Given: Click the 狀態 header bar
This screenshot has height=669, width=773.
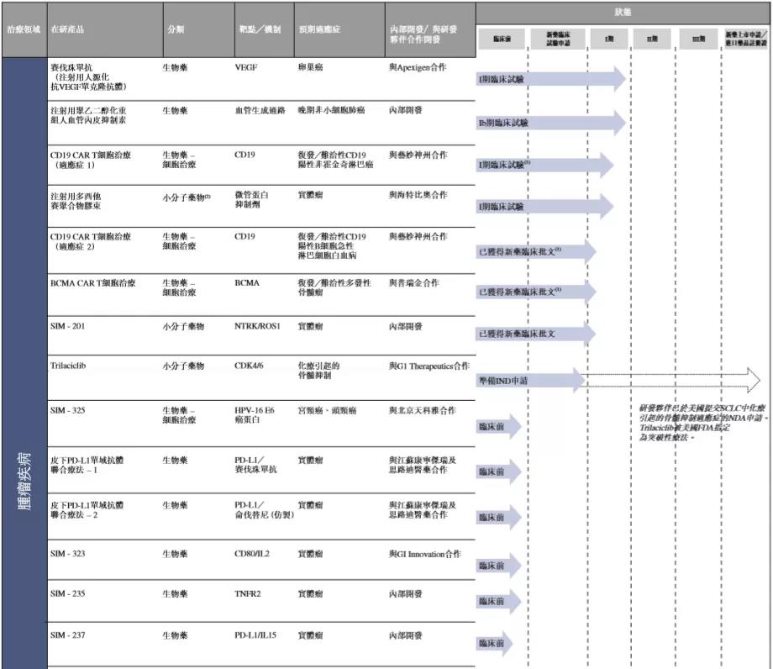Looking at the screenshot, I should [x=623, y=13].
